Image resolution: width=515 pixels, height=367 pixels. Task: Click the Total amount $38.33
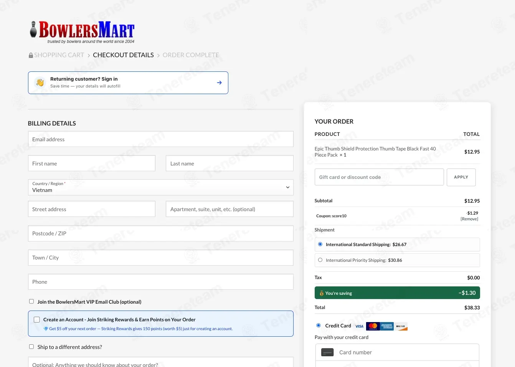click(x=472, y=307)
